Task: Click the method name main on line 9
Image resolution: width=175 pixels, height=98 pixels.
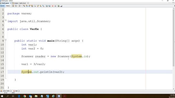Action: tap(51, 41)
